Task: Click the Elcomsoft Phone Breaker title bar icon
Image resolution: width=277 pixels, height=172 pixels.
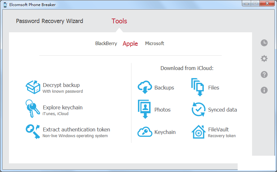Action: 5,5
